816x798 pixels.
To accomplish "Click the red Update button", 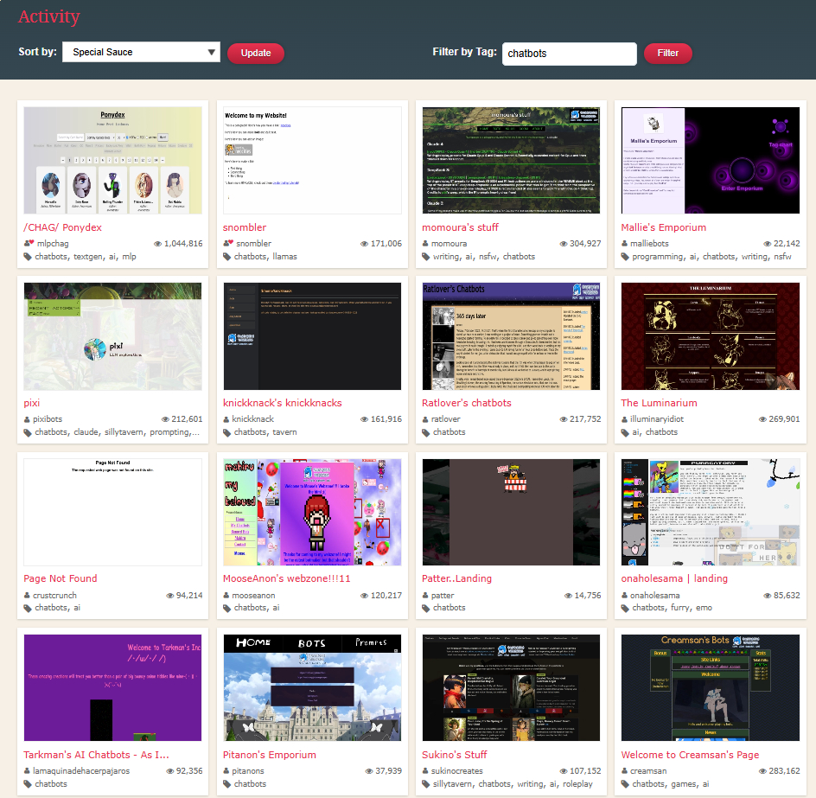I will click(256, 53).
